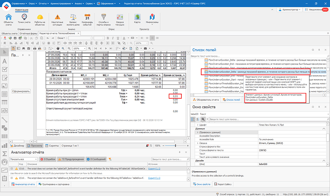330x196 pixels.
Task: Adjust the zoom slider in preview status bar
Action: pyautogui.click(x=176, y=145)
